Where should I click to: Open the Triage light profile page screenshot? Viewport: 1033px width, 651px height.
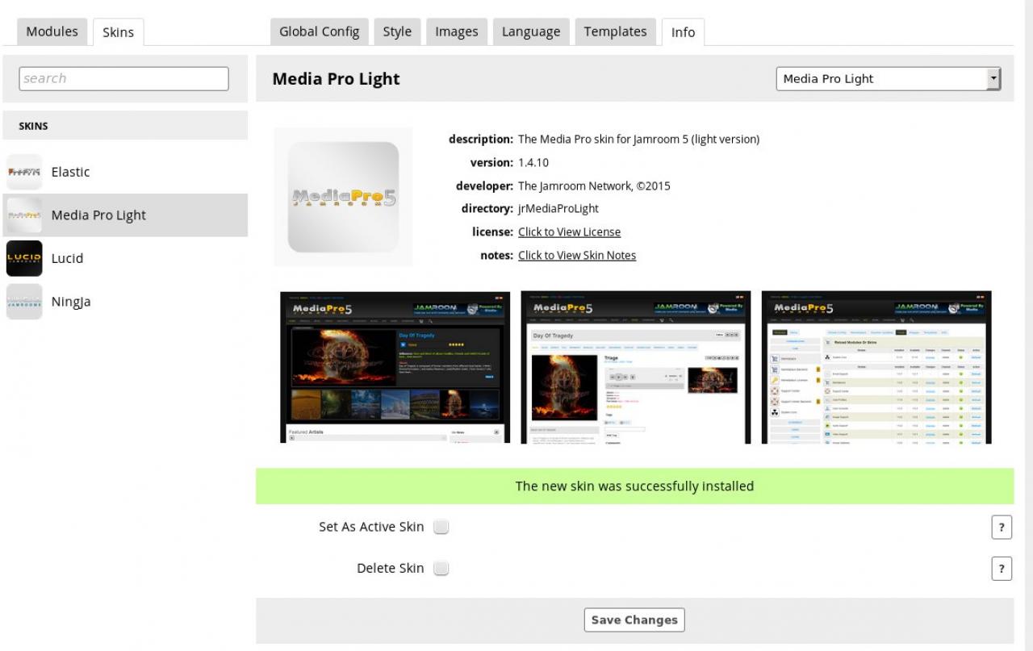[x=636, y=368]
